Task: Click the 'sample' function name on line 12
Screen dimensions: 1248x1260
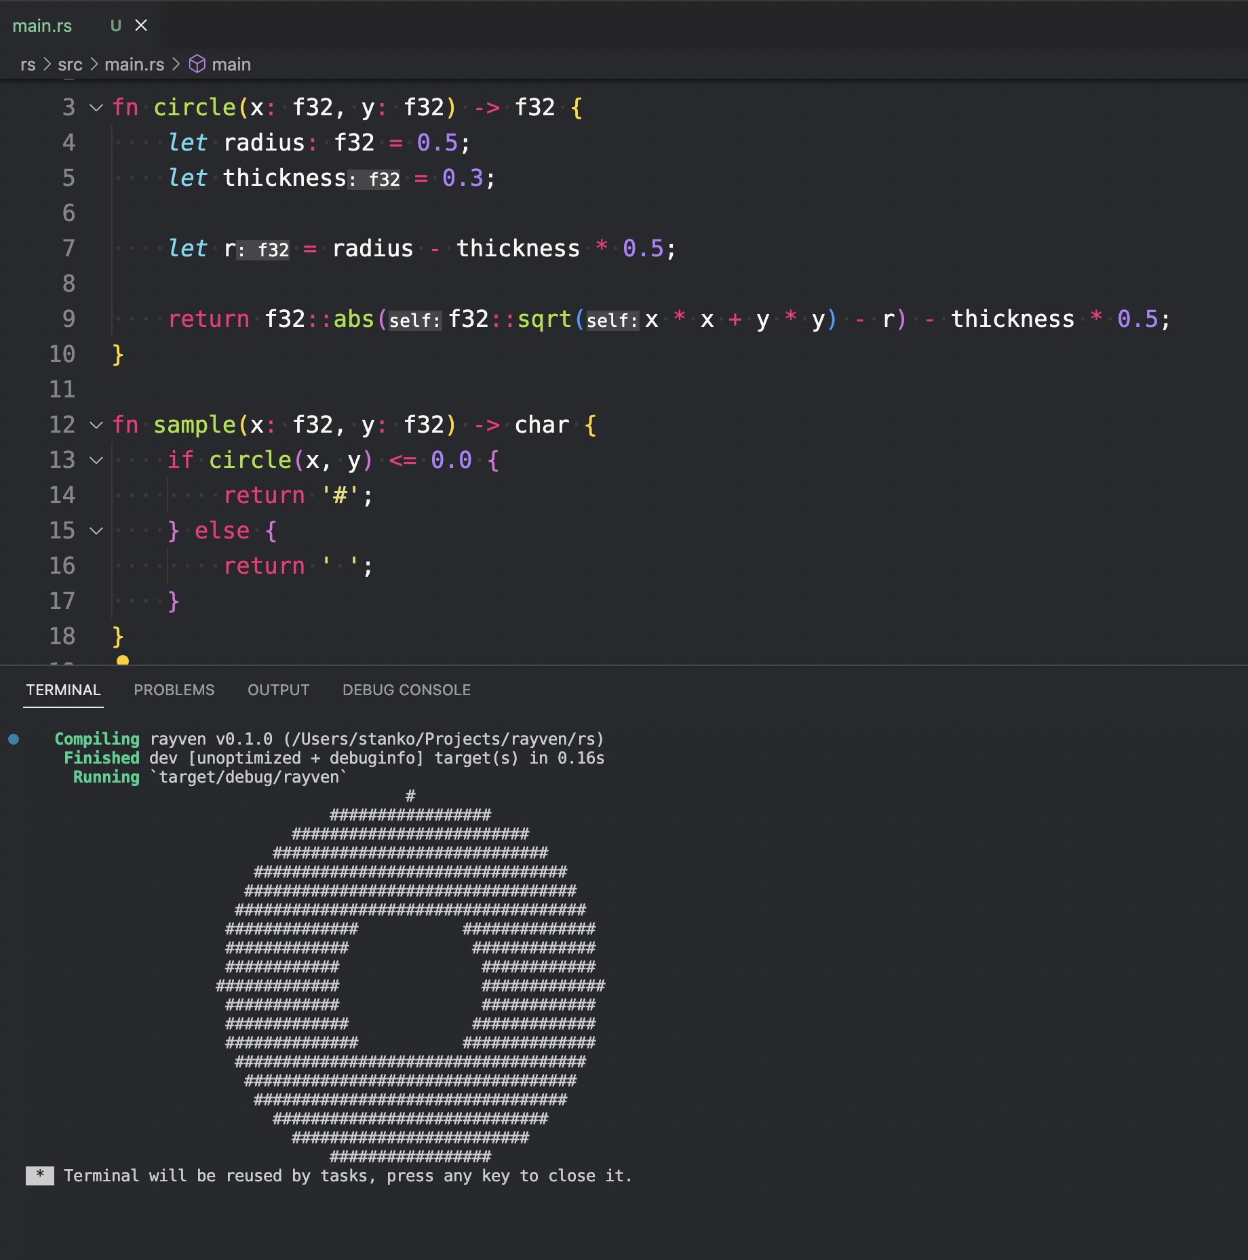Action: point(195,425)
